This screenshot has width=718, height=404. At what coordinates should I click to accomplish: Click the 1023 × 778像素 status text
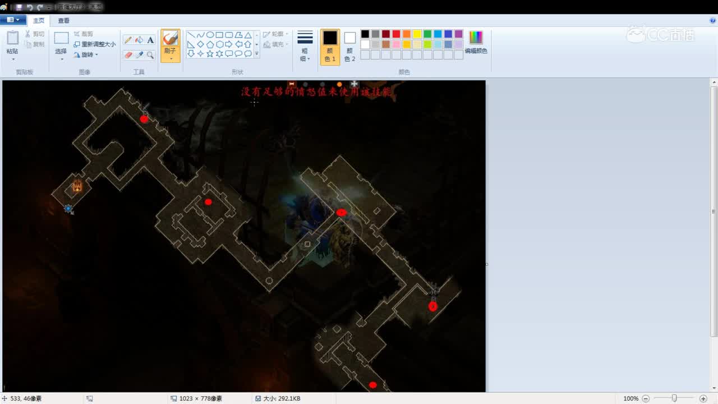(201, 398)
